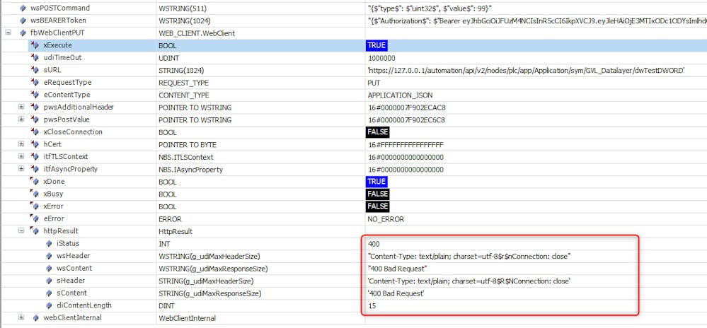Click the sURL variable icon
707x328 pixels.
pyautogui.click(x=35, y=70)
